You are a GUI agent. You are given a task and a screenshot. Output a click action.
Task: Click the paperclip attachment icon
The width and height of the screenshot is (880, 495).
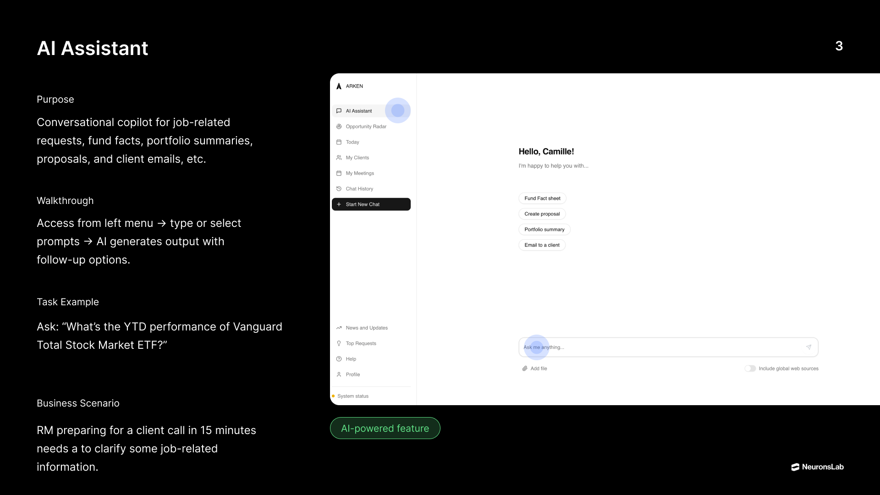click(524, 368)
